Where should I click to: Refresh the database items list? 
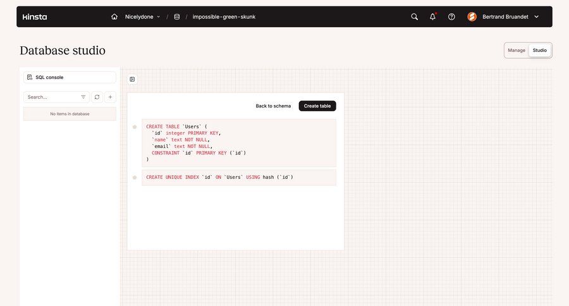[97, 97]
